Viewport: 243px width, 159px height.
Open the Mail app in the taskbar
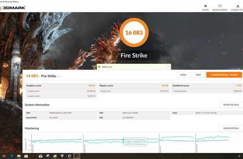coord(40,156)
